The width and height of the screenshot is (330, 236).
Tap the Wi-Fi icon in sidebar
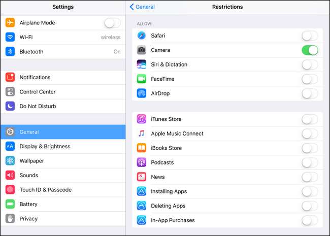(10, 37)
